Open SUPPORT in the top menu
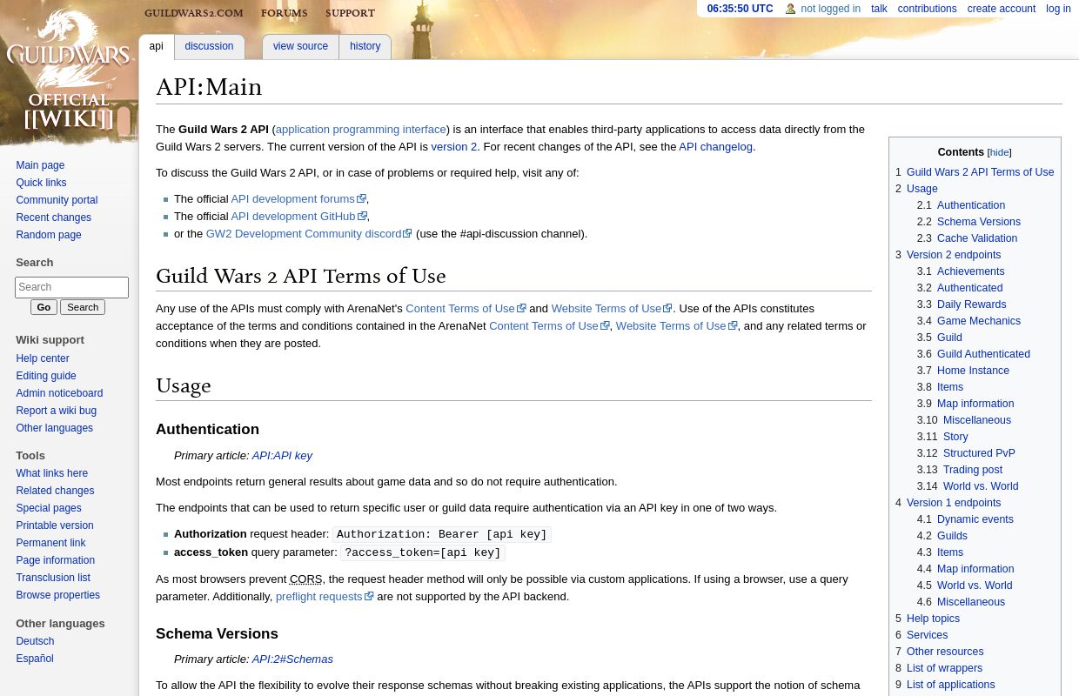 click(x=350, y=13)
